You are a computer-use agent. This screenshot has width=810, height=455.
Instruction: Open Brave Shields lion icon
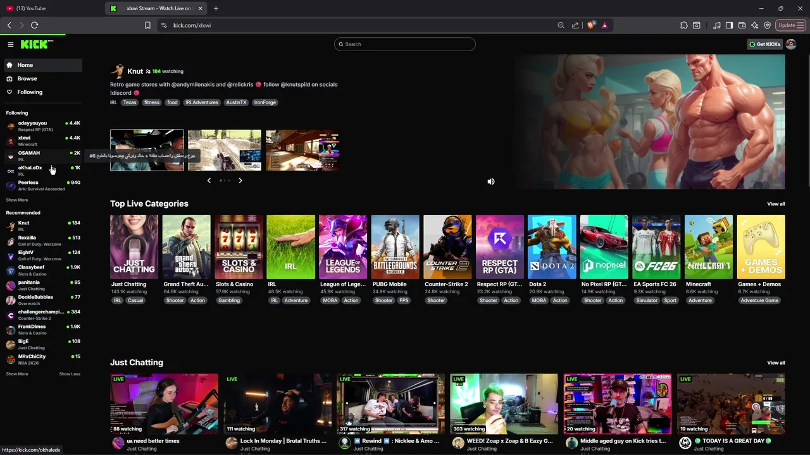pyautogui.click(x=591, y=25)
